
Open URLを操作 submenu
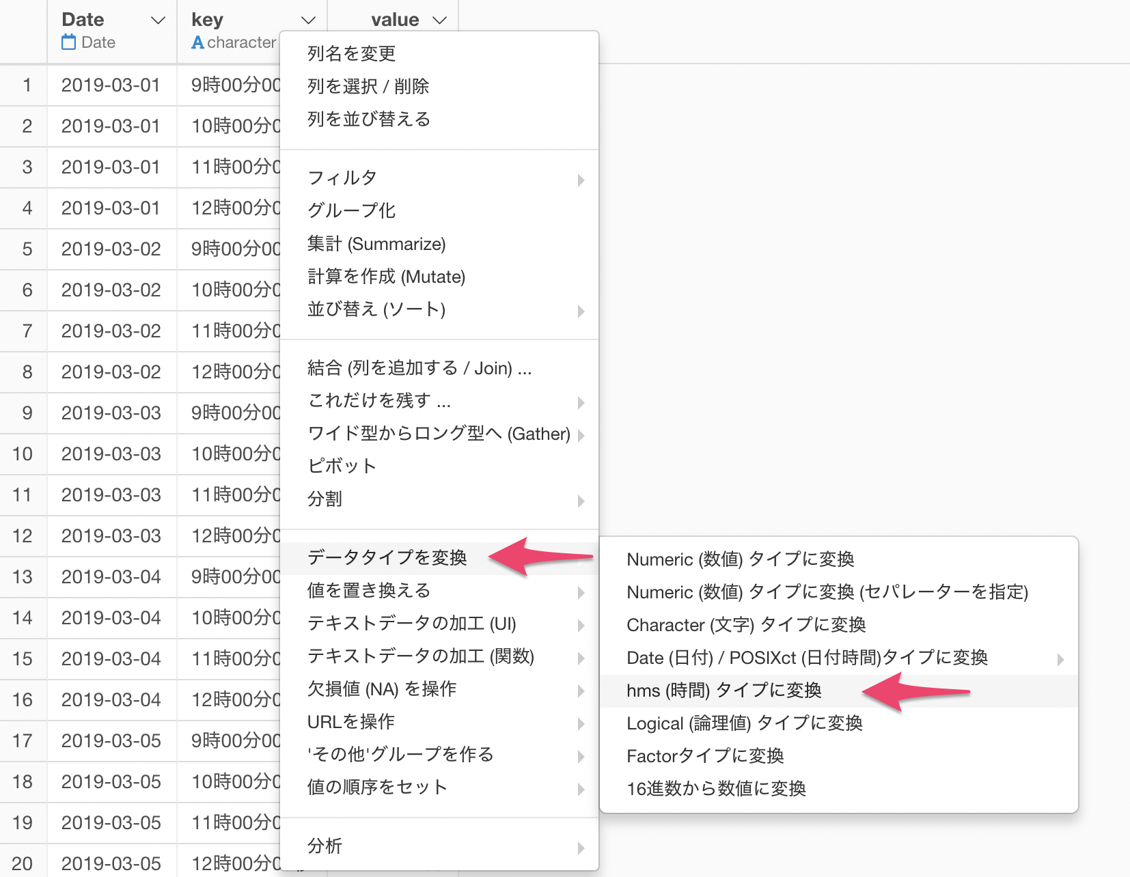(439, 722)
